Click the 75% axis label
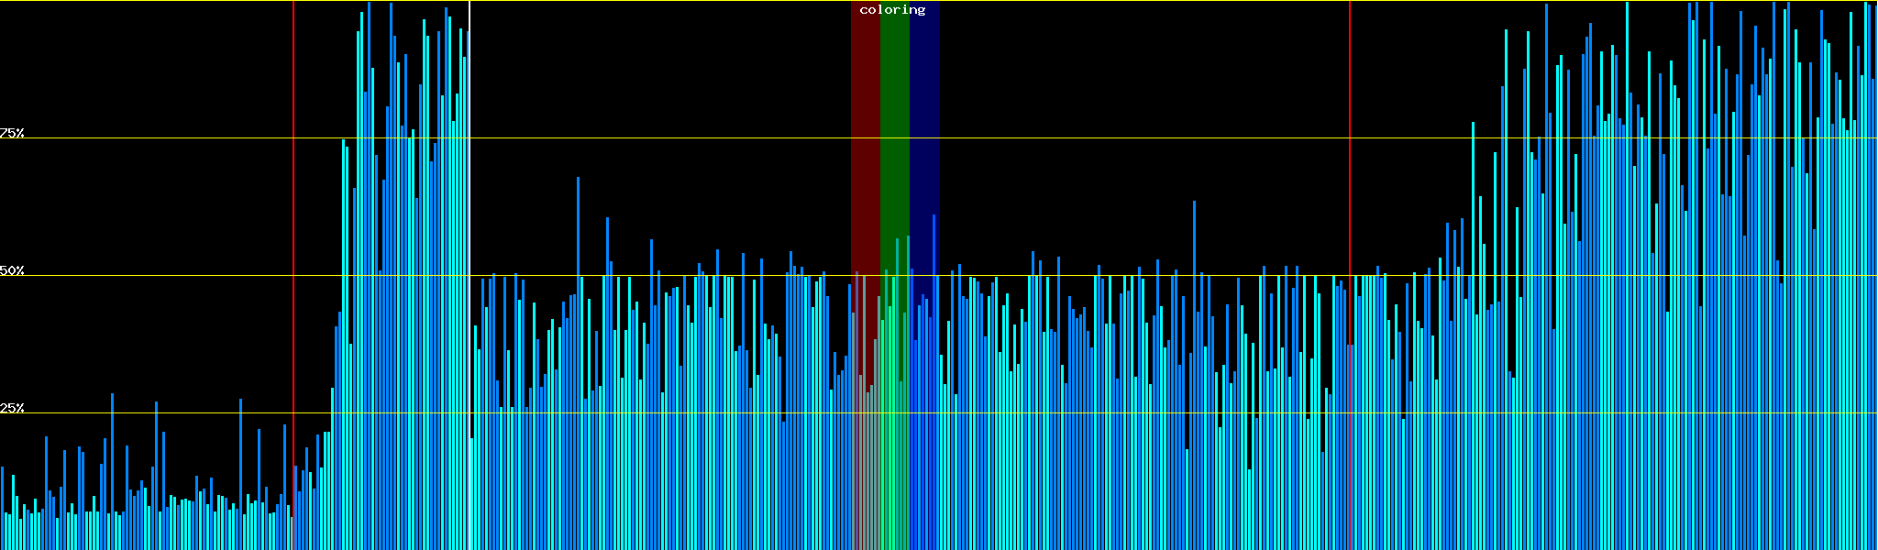The image size is (1878, 550). pos(12,133)
